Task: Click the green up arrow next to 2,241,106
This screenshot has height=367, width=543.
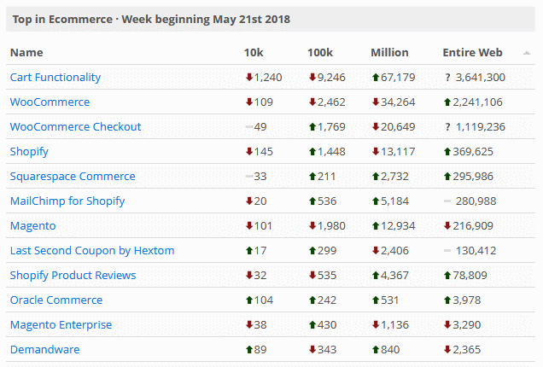Action: (x=447, y=102)
